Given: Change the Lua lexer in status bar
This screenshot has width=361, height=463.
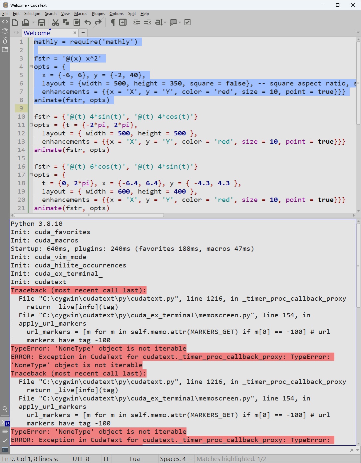Looking at the screenshot, I should click(x=135, y=459).
